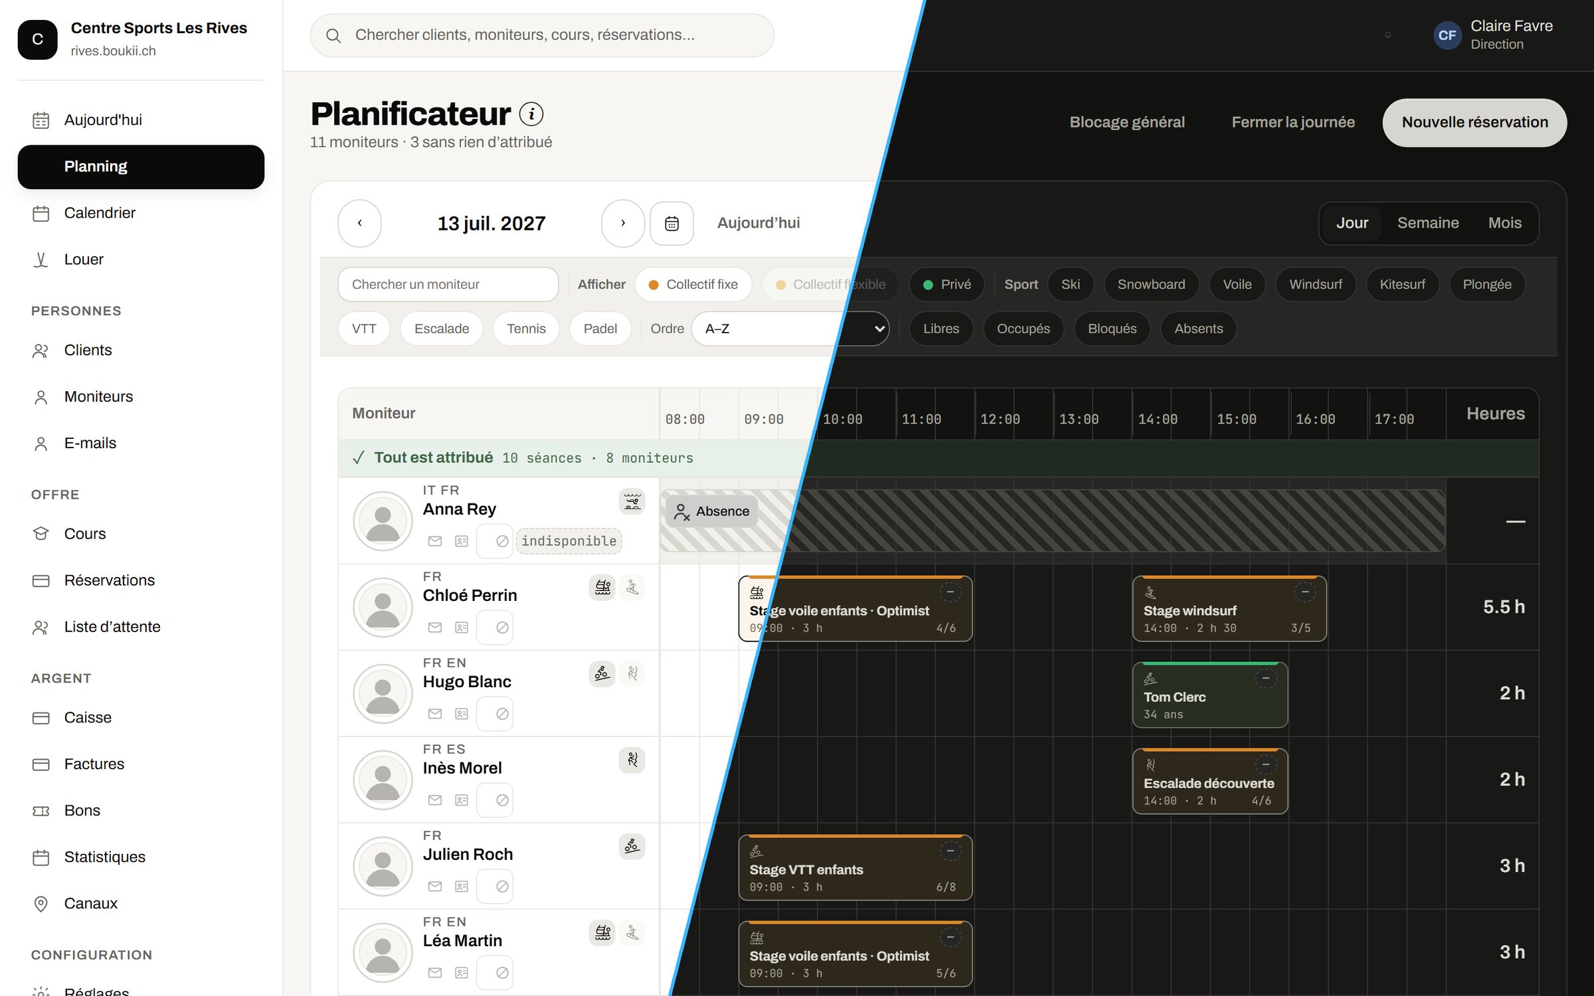Click Nouvelle réservation button
The image size is (1594, 996).
(x=1474, y=123)
